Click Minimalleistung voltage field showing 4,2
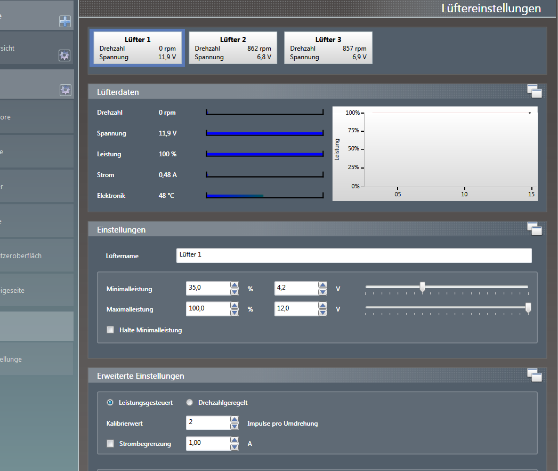558x471 pixels. [296, 288]
